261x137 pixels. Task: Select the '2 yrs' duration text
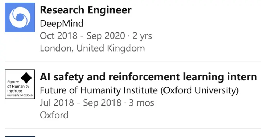(x=142, y=36)
